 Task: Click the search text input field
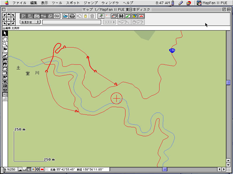(72, 22)
